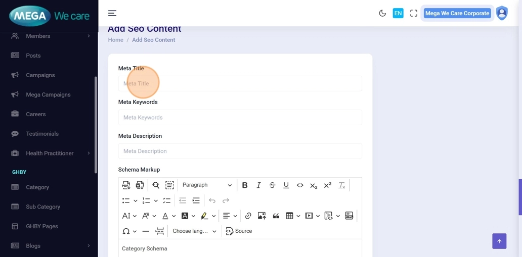Toggle the sidebar with the hamburger icon
The image size is (522, 257).
[112, 13]
